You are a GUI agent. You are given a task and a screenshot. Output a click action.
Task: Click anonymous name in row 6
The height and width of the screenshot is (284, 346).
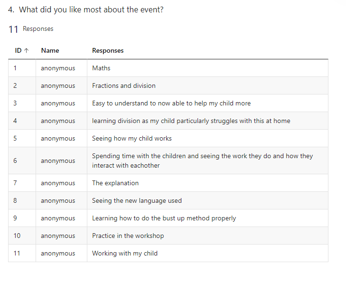tap(58, 161)
